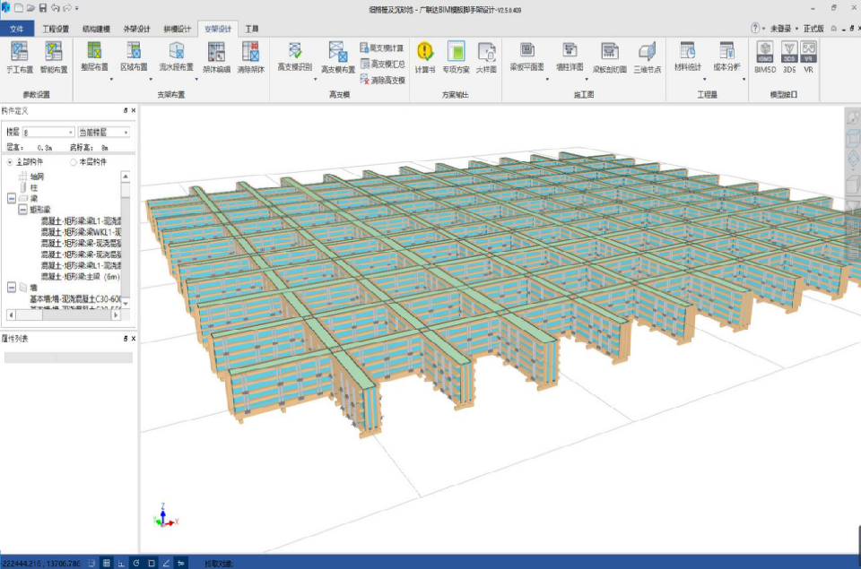The image size is (861, 569).
Task: Click the component tree horizontal scrollbar
Action: pyautogui.click(x=63, y=315)
